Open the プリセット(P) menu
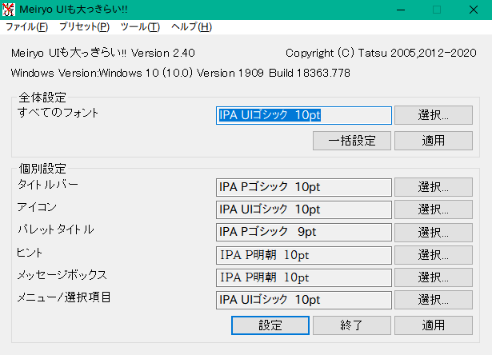The height and width of the screenshot is (355, 492). (84, 27)
